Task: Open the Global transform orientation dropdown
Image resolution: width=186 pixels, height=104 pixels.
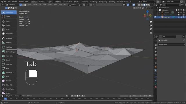Action: coord(73,5)
